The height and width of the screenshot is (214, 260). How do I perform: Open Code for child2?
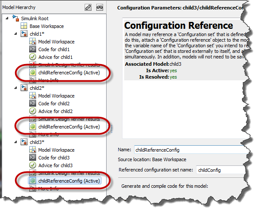(54, 104)
